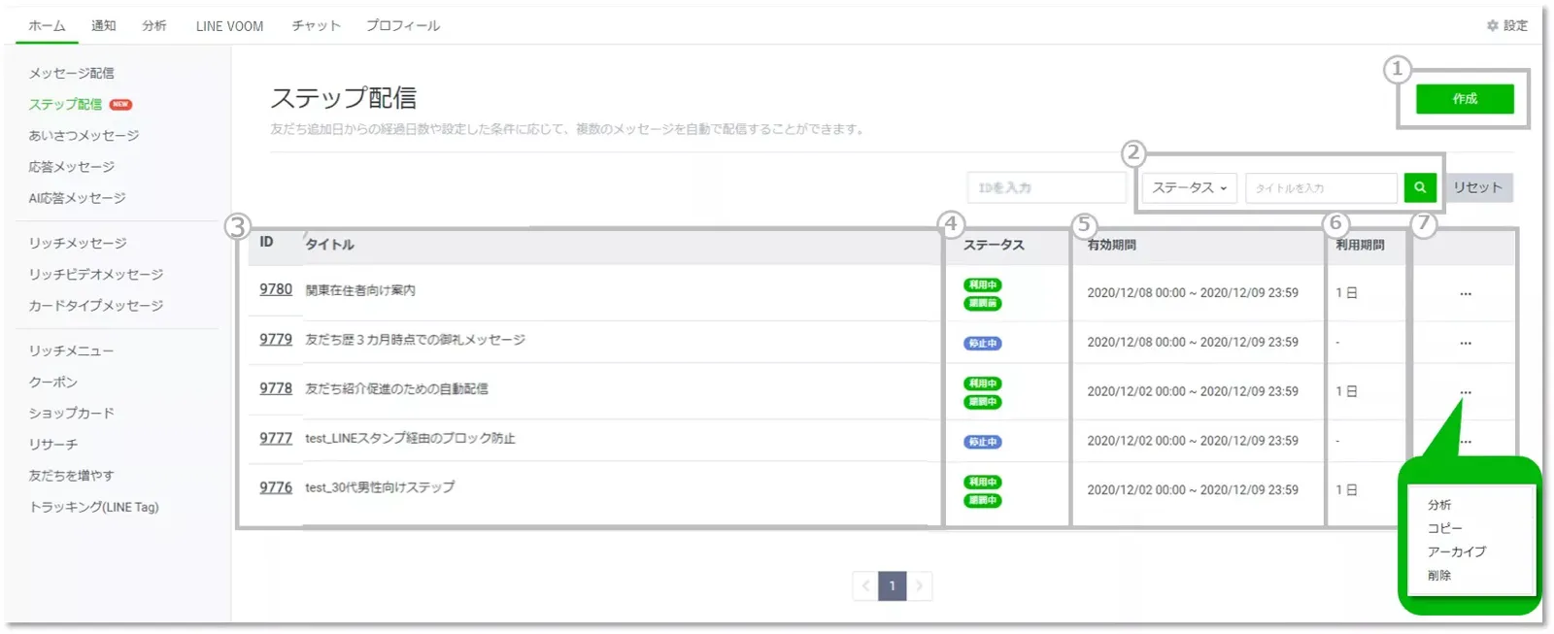Viewport: 1554px width, 634px height.
Task: Choose コピー in the popup menu
Action: [1444, 528]
